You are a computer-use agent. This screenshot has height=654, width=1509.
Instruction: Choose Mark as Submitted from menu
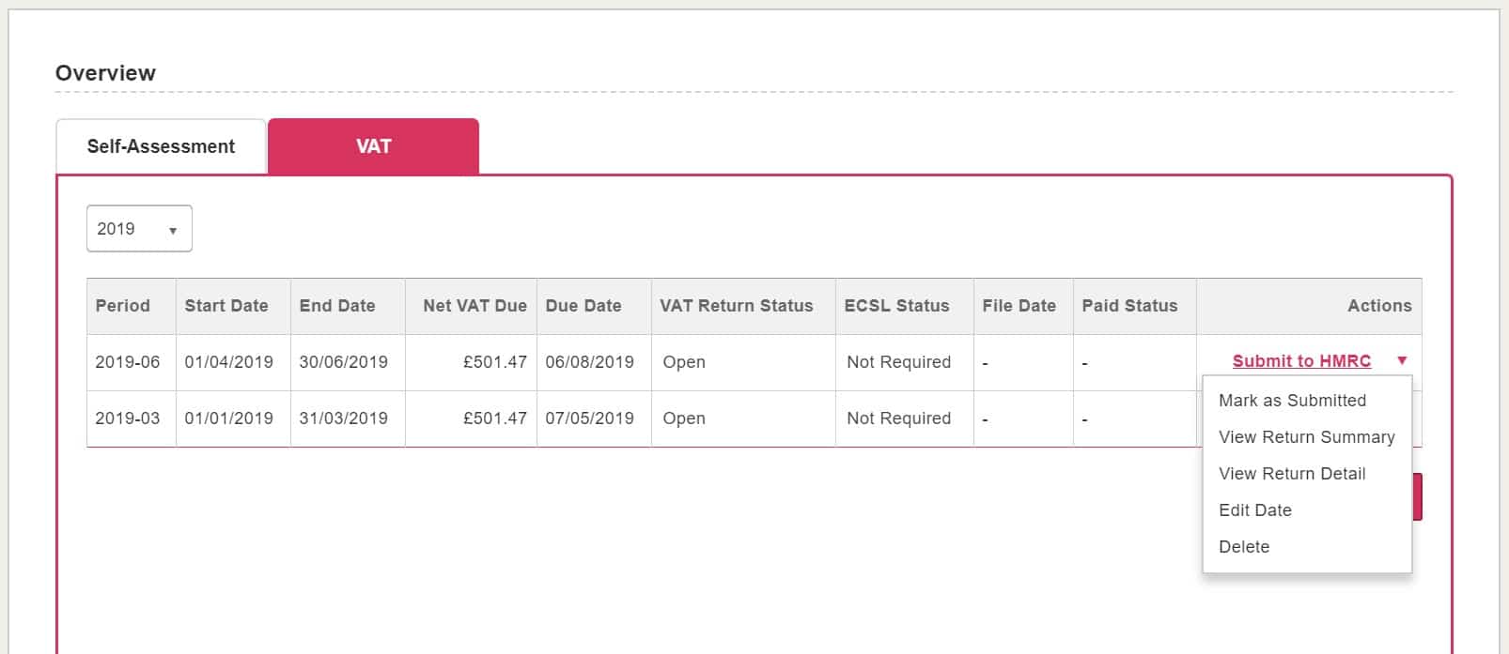pyautogui.click(x=1292, y=401)
